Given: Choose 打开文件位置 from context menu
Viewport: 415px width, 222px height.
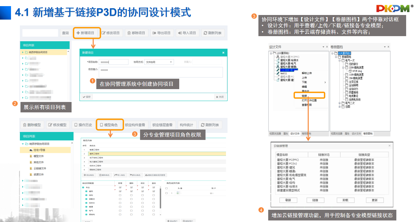Looking at the screenshot, I should 309,100.
